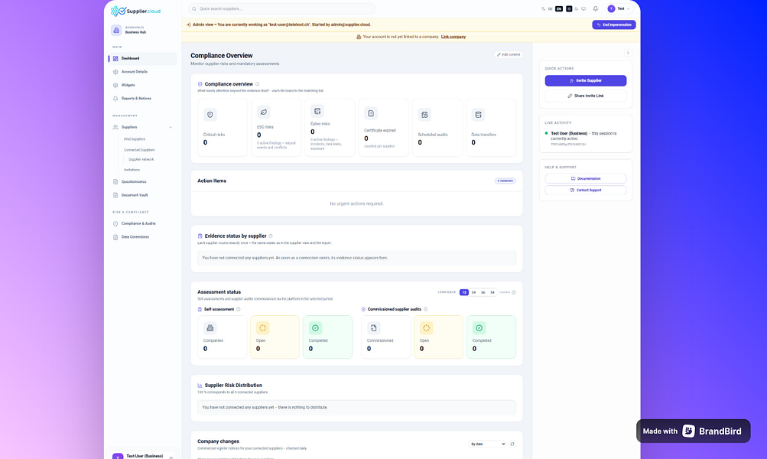
Task: Collapse the right side panel
Action: (x=628, y=53)
